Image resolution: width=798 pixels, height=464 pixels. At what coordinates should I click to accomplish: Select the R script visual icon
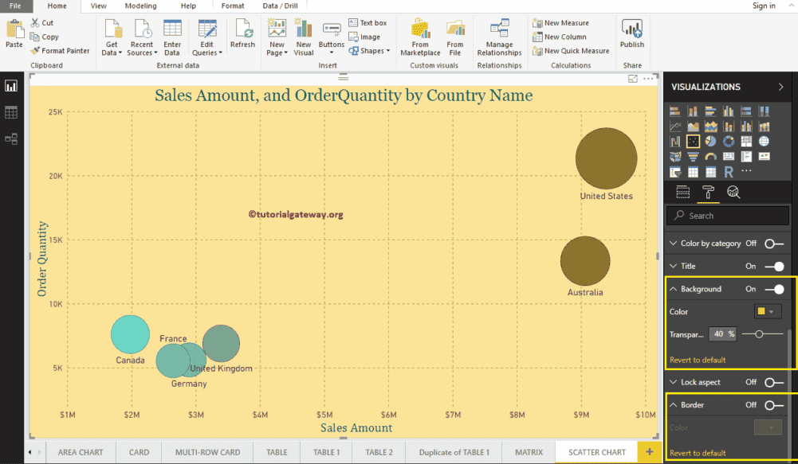point(729,170)
